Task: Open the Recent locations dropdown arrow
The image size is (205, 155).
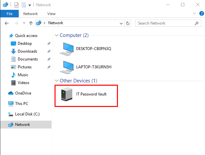Action: (24, 23)
